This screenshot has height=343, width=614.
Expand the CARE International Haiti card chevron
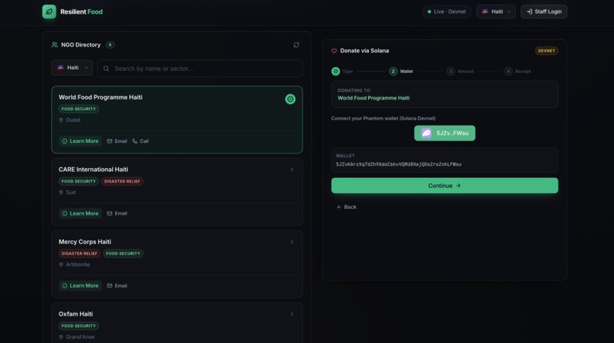coord(292,170)
